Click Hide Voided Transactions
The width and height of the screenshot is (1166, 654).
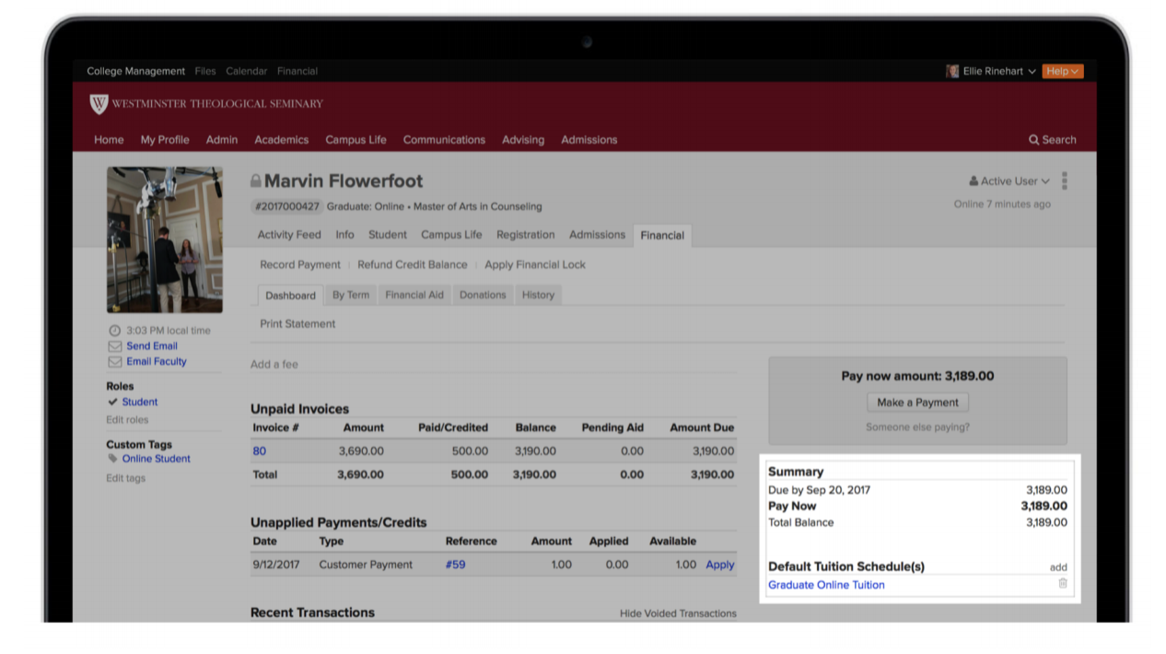[677, 613]
